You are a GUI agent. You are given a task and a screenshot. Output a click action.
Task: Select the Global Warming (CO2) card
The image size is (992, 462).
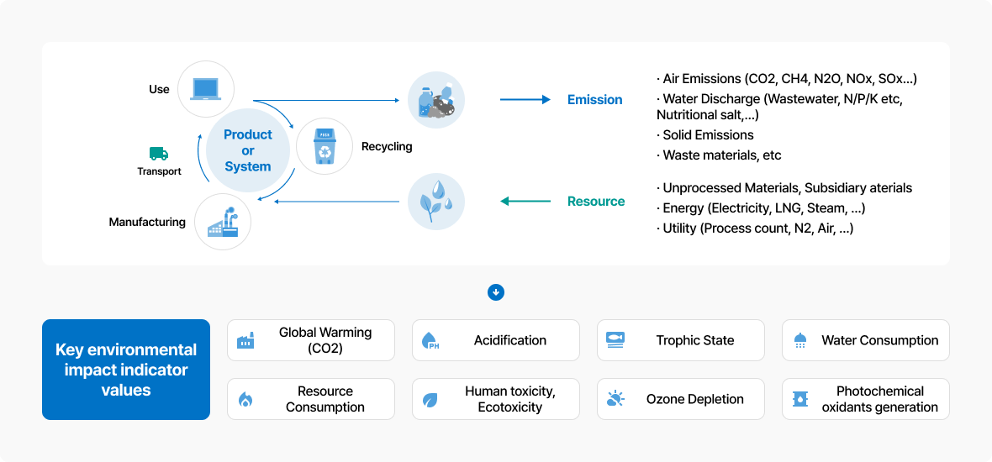311,340
